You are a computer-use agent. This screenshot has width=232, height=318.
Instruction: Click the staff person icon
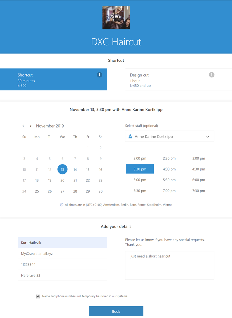tap(130, 136)
